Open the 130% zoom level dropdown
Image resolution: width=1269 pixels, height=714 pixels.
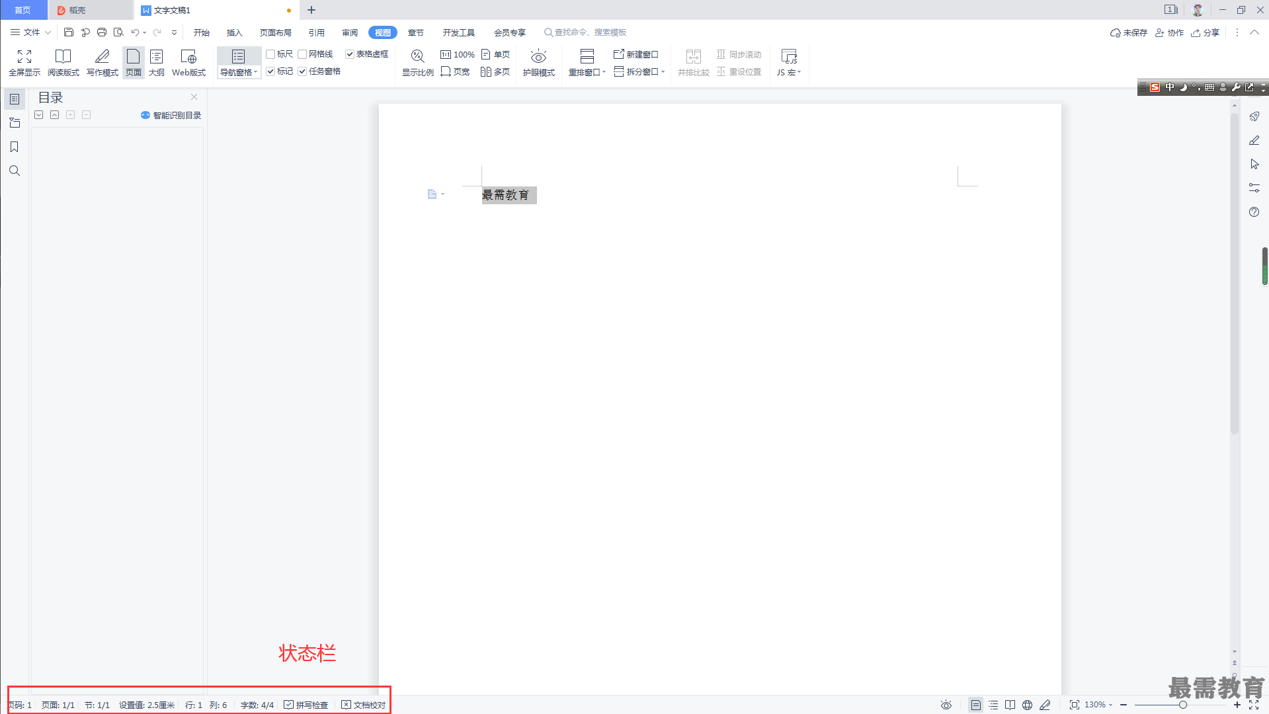click(x=1098, y=705)
